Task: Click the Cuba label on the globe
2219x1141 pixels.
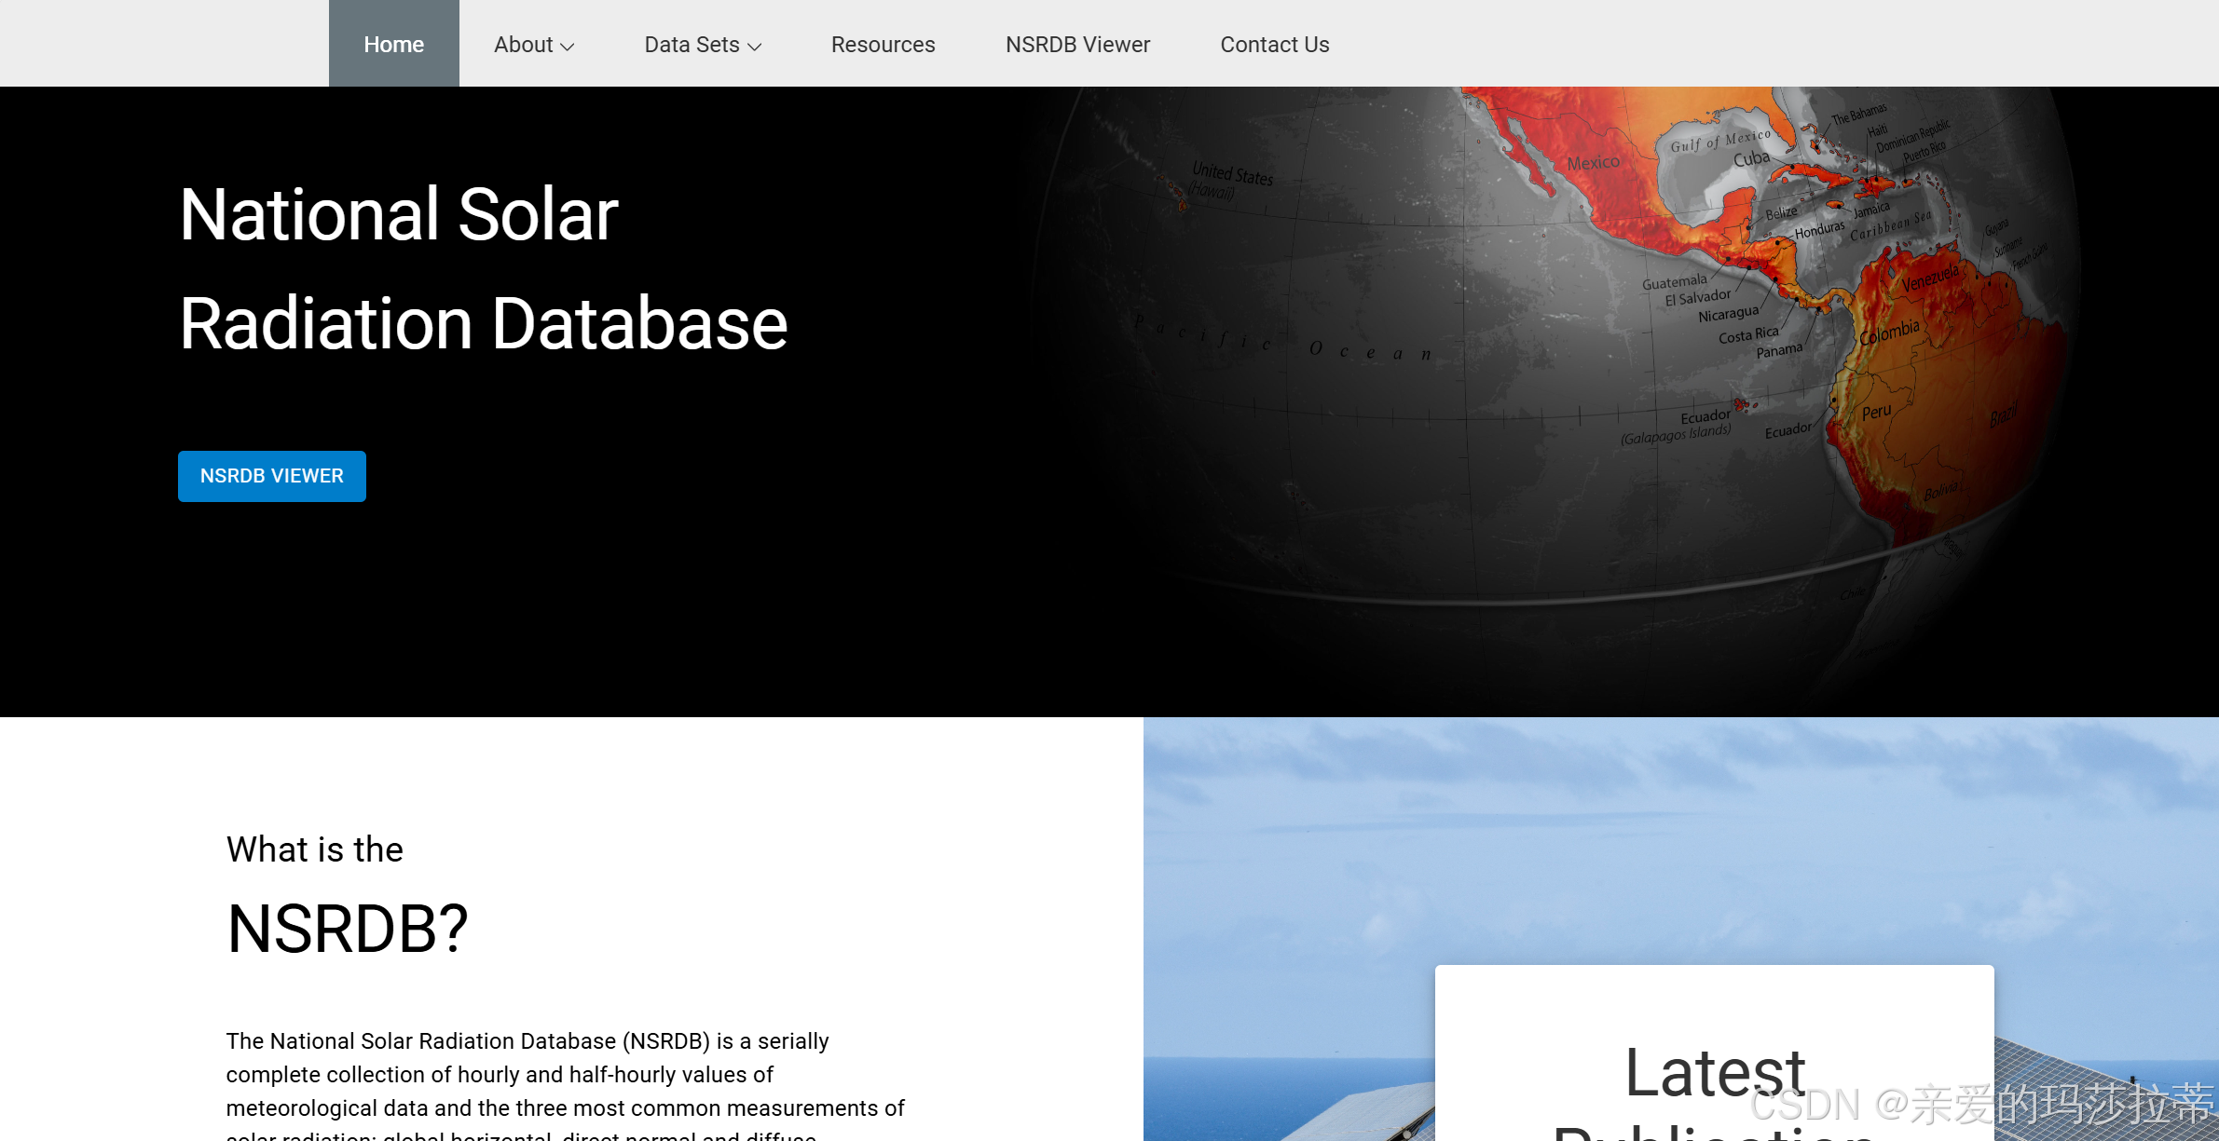Action: point(1751,159)
